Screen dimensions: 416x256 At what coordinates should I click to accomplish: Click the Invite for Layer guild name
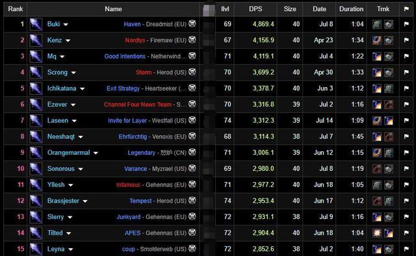pos(127,121)
